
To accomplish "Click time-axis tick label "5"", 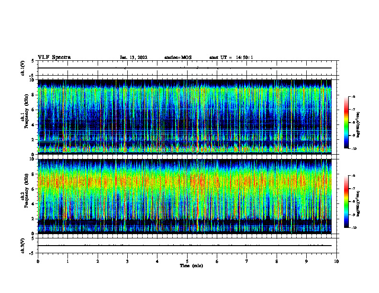I will pyautogui.click(x=187, y=261).
